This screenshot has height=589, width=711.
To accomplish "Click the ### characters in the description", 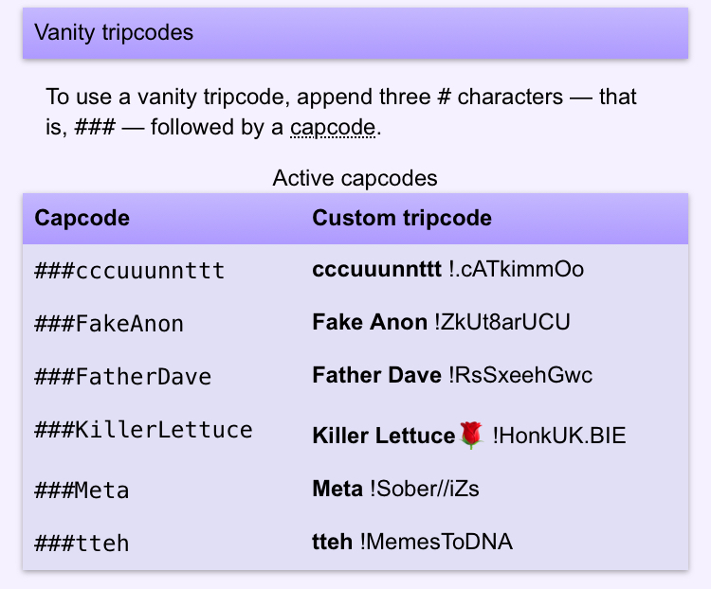I will [x=95, y=127].
